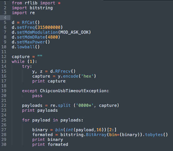Click 'int' builtin on line 27

pyautogui.click(x=69, y=130)
